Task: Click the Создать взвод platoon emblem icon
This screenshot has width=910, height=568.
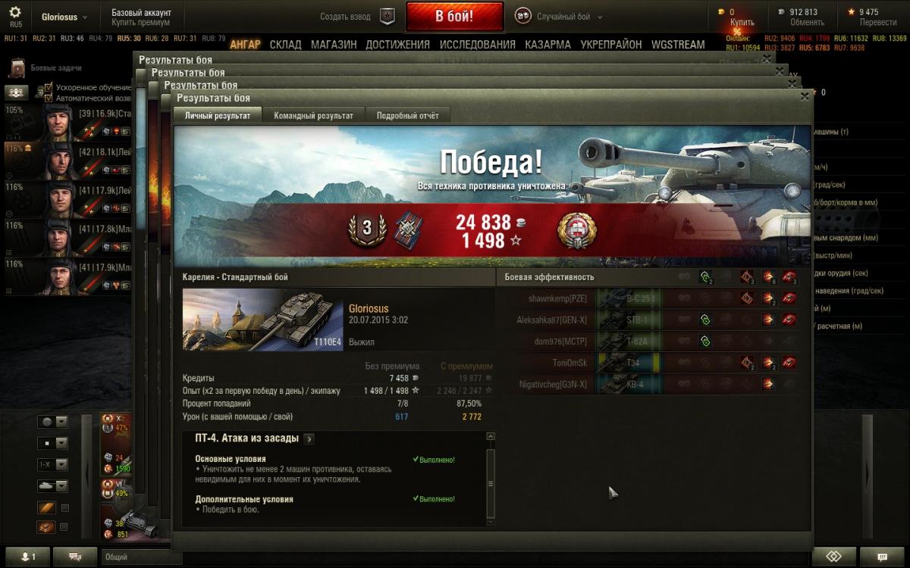Action: pyautogui.click(x=387, y=16)
